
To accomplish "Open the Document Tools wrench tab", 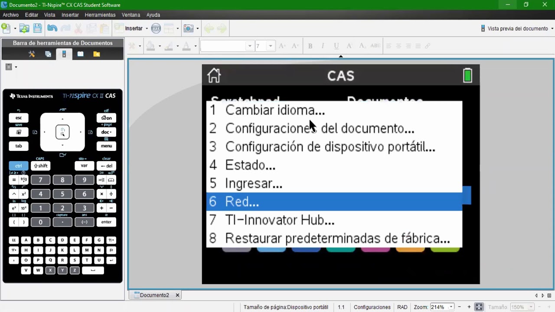I will 32,54.
